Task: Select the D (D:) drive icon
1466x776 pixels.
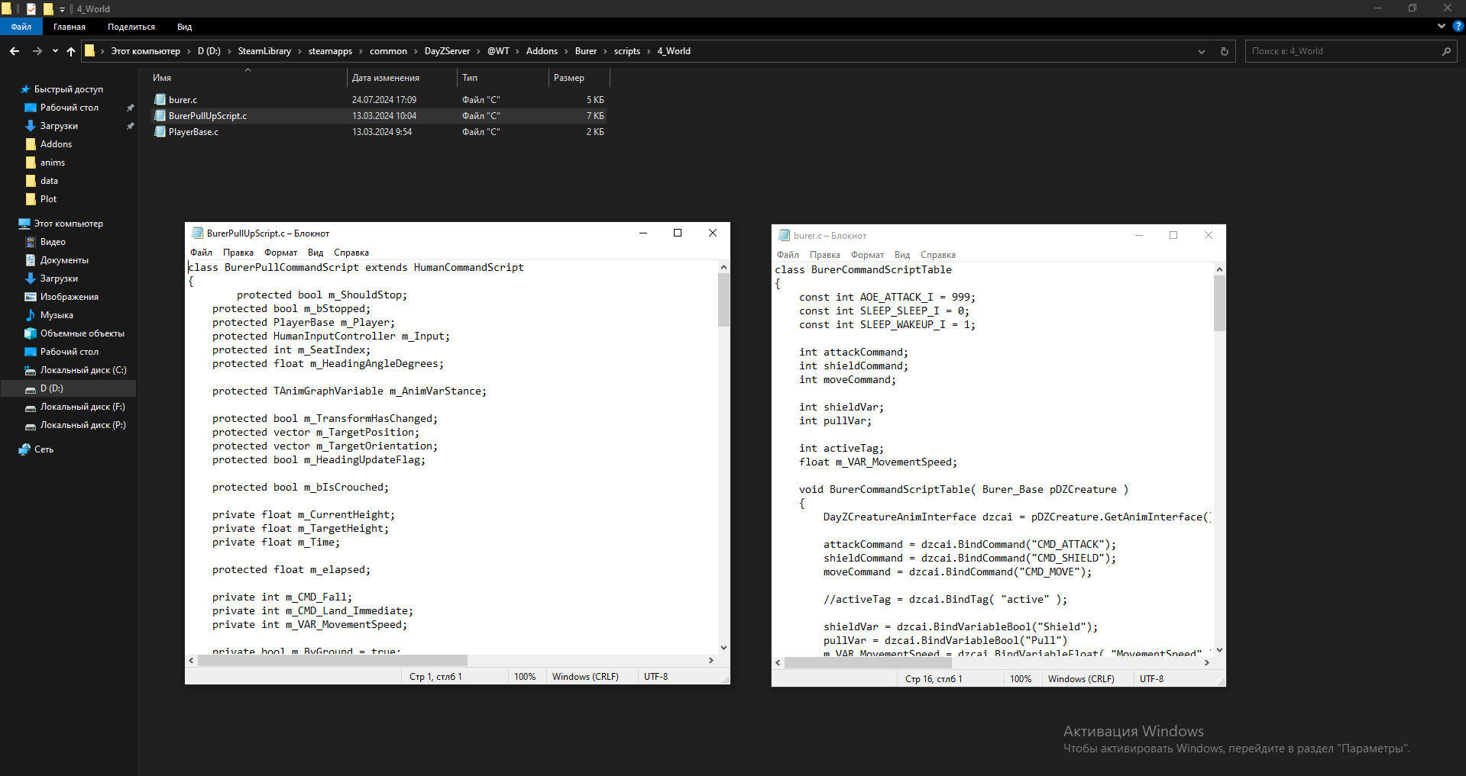Action: click(31, 388)
